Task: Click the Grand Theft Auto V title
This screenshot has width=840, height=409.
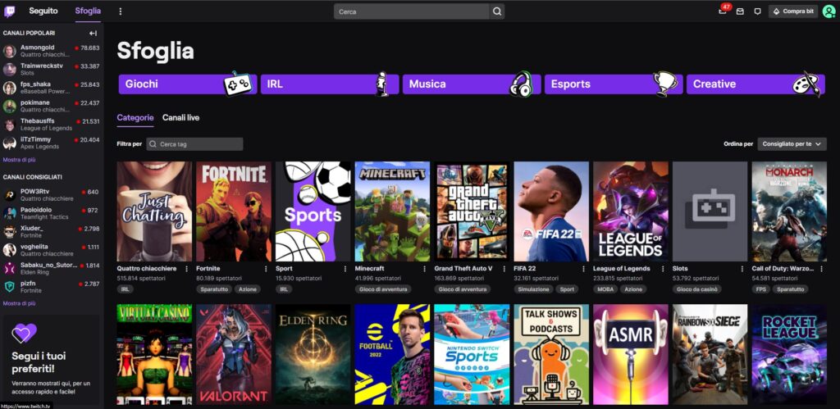Action: pyautogui.click(x=463, y=269)
